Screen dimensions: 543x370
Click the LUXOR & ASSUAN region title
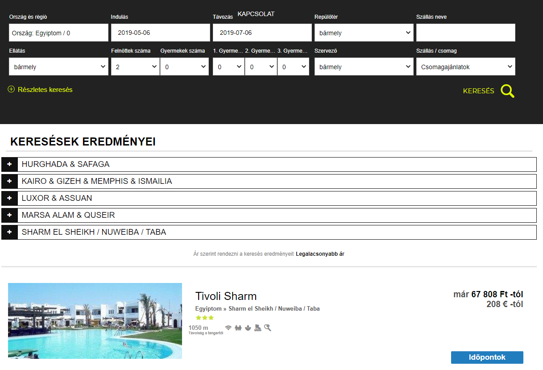pos(57,198)
